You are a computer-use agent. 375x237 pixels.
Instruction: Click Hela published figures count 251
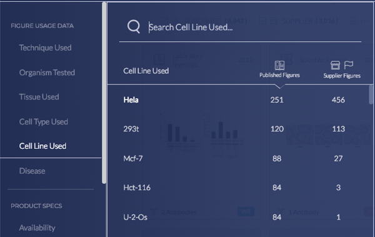[x=277, y=100]
